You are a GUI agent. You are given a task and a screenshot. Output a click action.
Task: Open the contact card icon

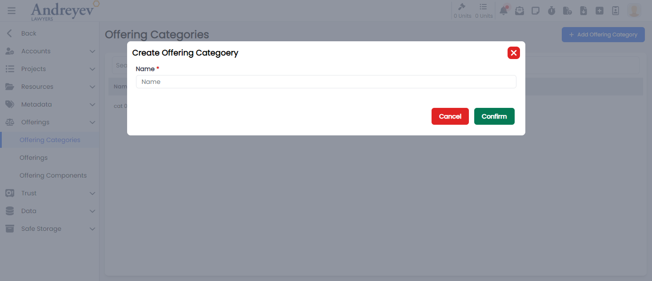(616, 10)
